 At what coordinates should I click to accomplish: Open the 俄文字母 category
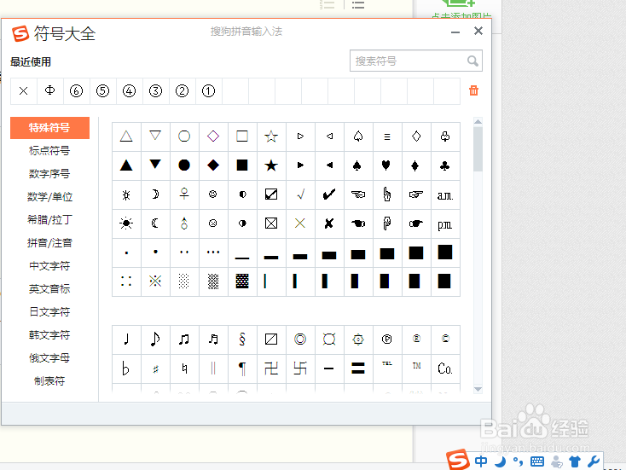click(x=49, y=358)
